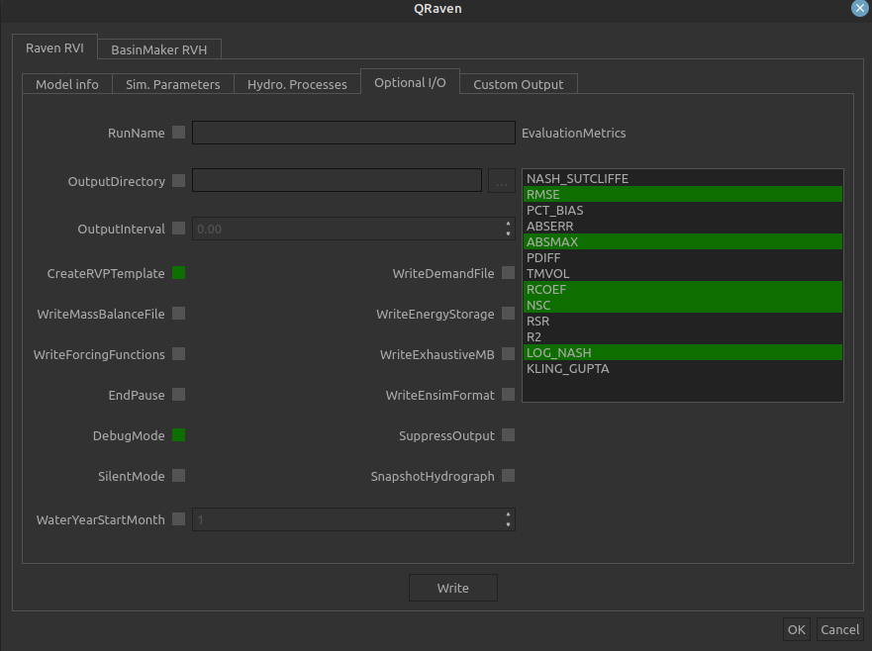Viewport: 872px width, 651px height.
Task: Switch to Custom Output tab
Action: pos(519,84)
